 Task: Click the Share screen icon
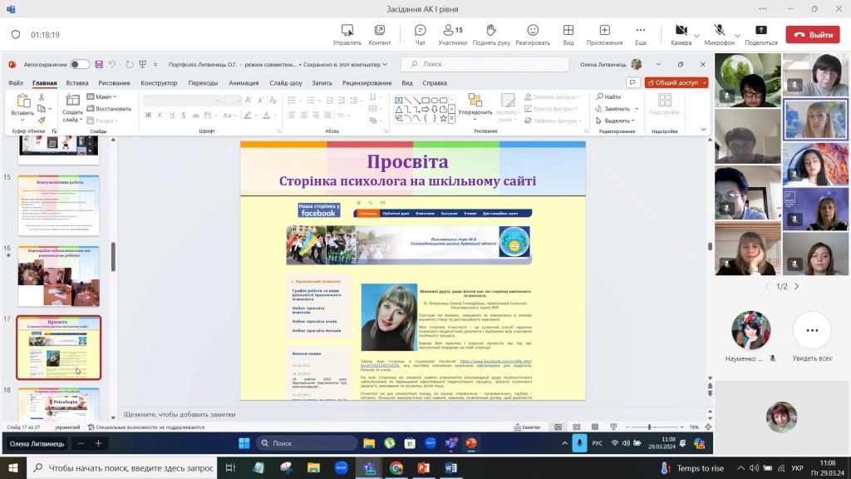[761, 31]
